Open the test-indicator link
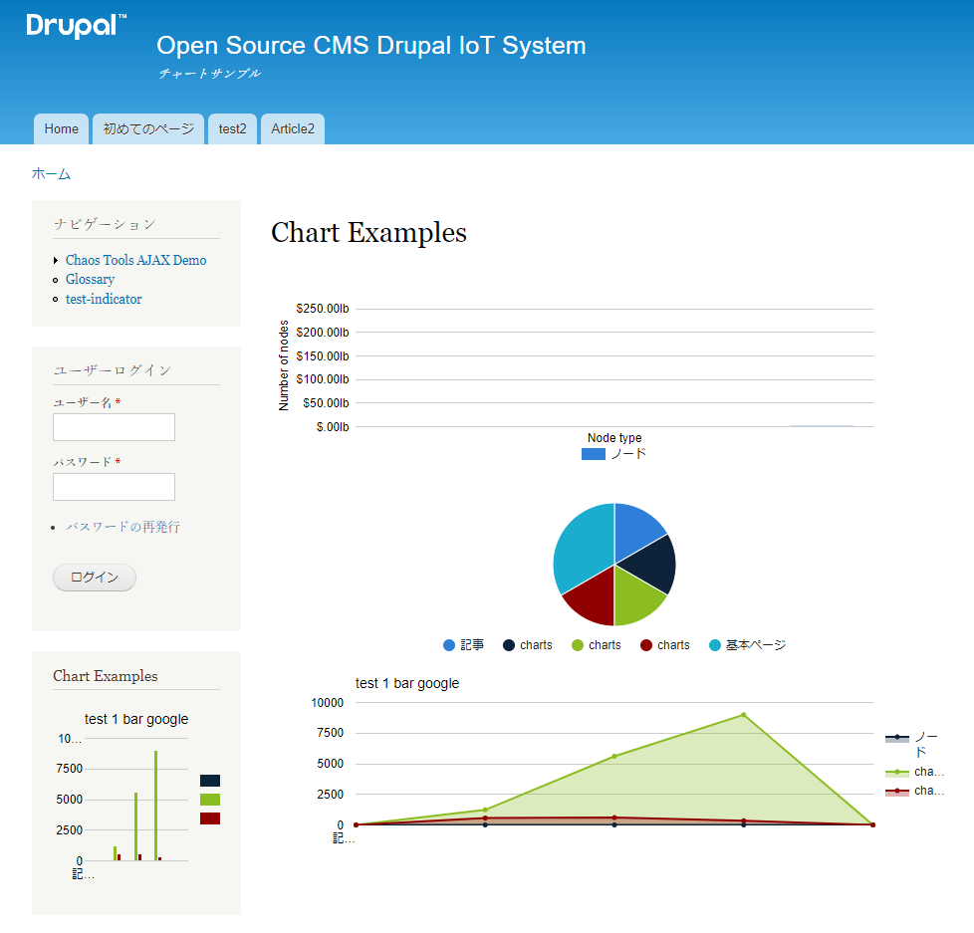974x933 pixels. click(x=104, y=300)
